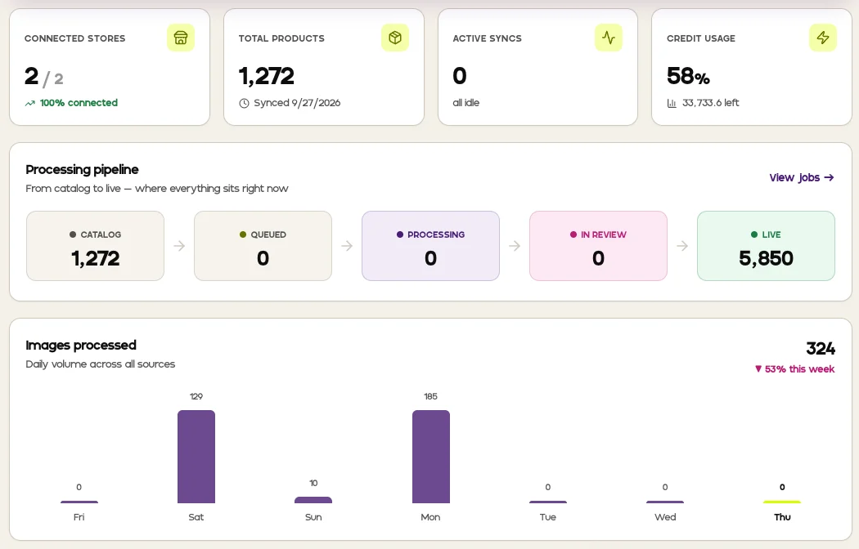Click the Connected Stores storefront icon
Image resolution: width=859 pixels, height=549 pixels.
(x=181, y=38)
